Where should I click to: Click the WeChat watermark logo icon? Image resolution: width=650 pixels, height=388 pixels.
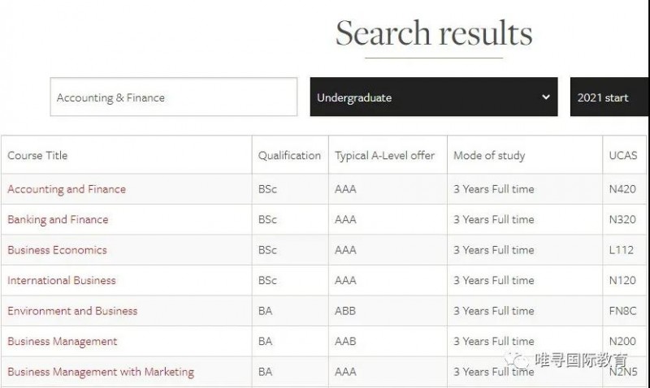pyautogui.click(x=517, y=360)
